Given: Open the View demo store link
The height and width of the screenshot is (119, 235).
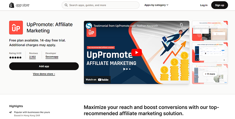Looking at the screenshot, I should pyautogui.click(x=44, y=74).
